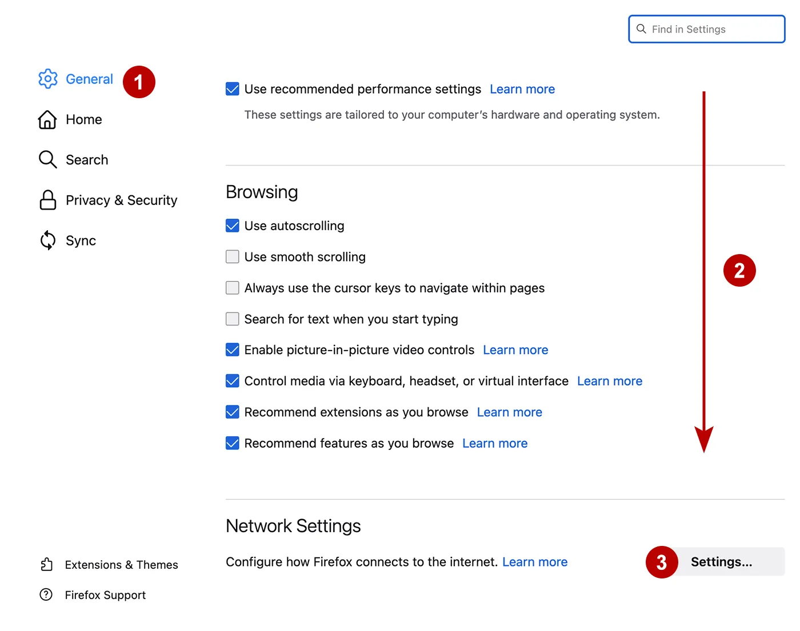Switch to the Privacy & Security section
This screenshot has height=631, width=800.
(121, 200)
